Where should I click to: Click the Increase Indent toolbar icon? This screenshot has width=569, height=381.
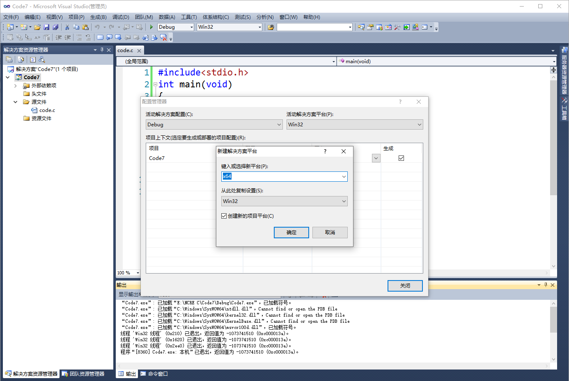(68, 37)
